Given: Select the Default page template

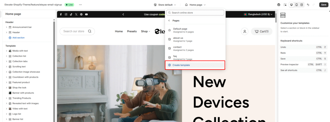Looking at the screenshot, I should pyautogui.click(x=195, y=30).
